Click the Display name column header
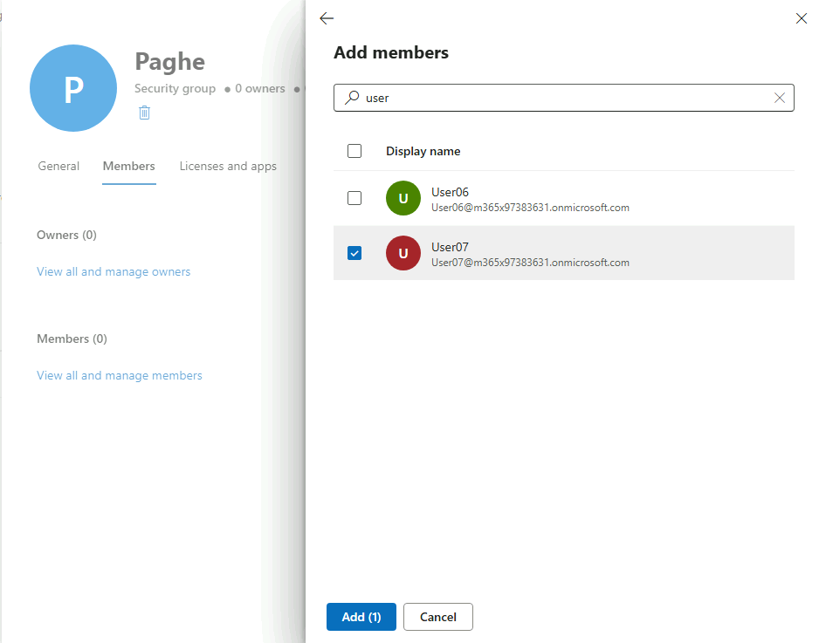The width and height of the screenshot is (819, 643). tap(423, 151)
